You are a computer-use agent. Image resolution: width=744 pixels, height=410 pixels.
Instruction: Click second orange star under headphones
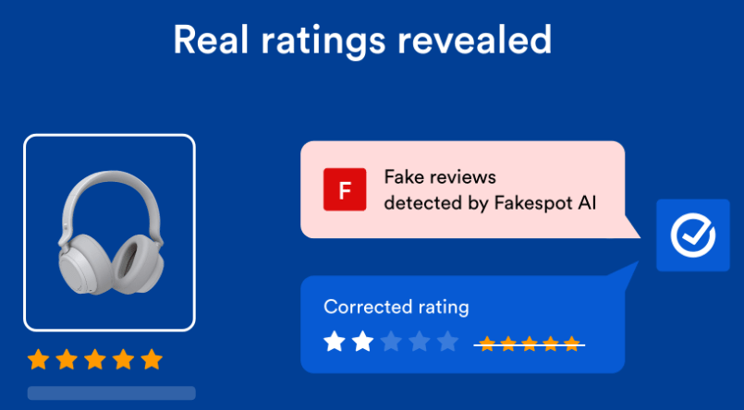(67, 359)
